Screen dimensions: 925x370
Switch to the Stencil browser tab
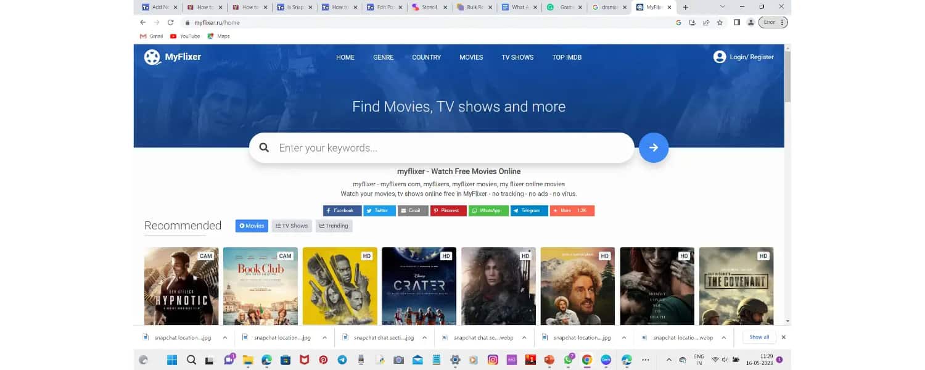[x=429, y=7]
